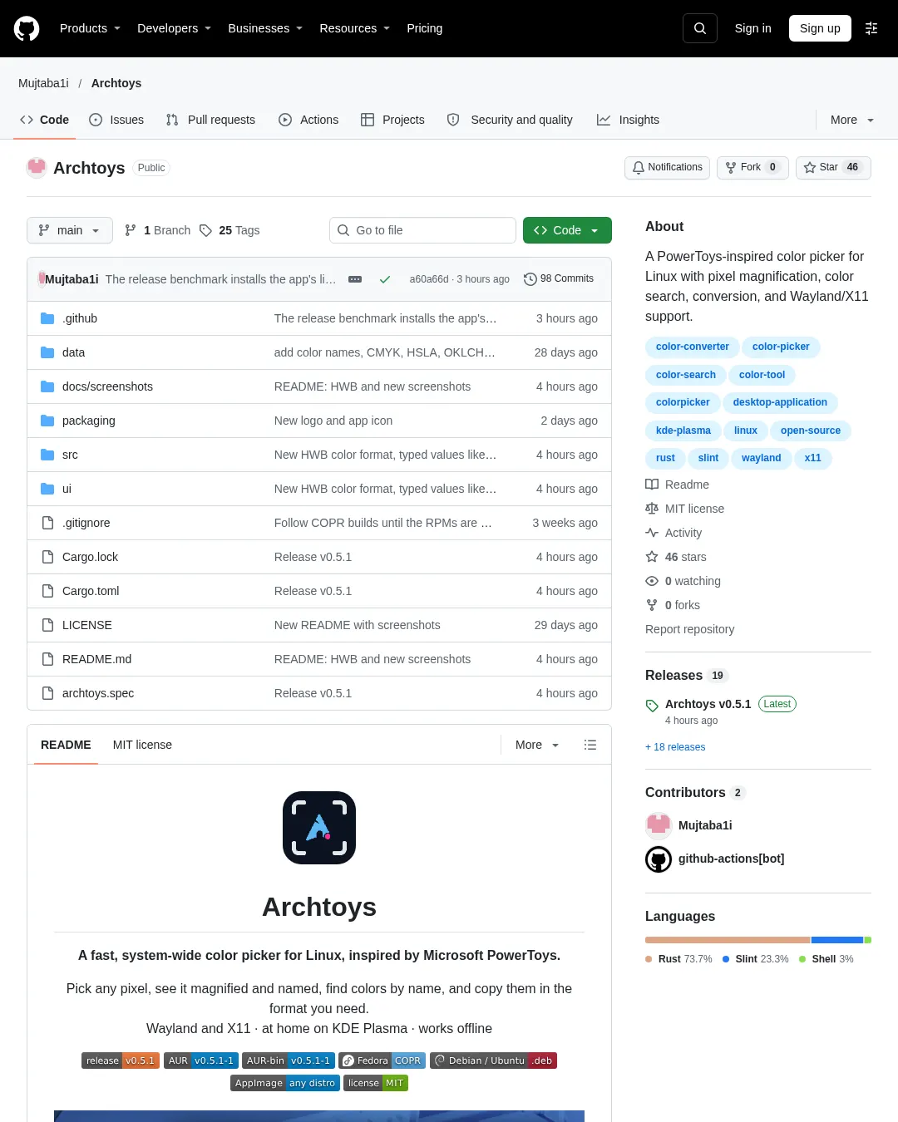Click the bell Notifications button
This screenshot has height=1122, width=898.
[x=667, y=168]
